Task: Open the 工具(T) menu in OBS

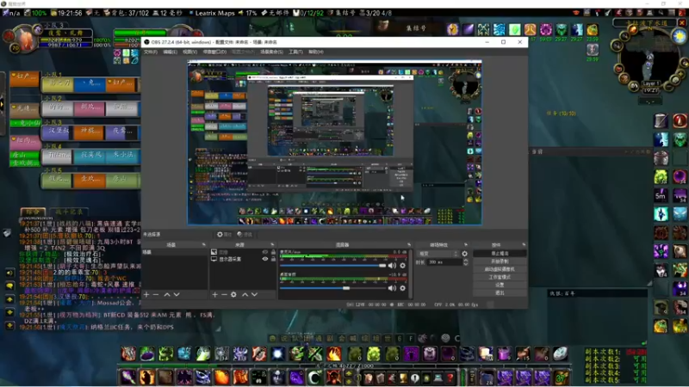Action: (x=295, y=52)
